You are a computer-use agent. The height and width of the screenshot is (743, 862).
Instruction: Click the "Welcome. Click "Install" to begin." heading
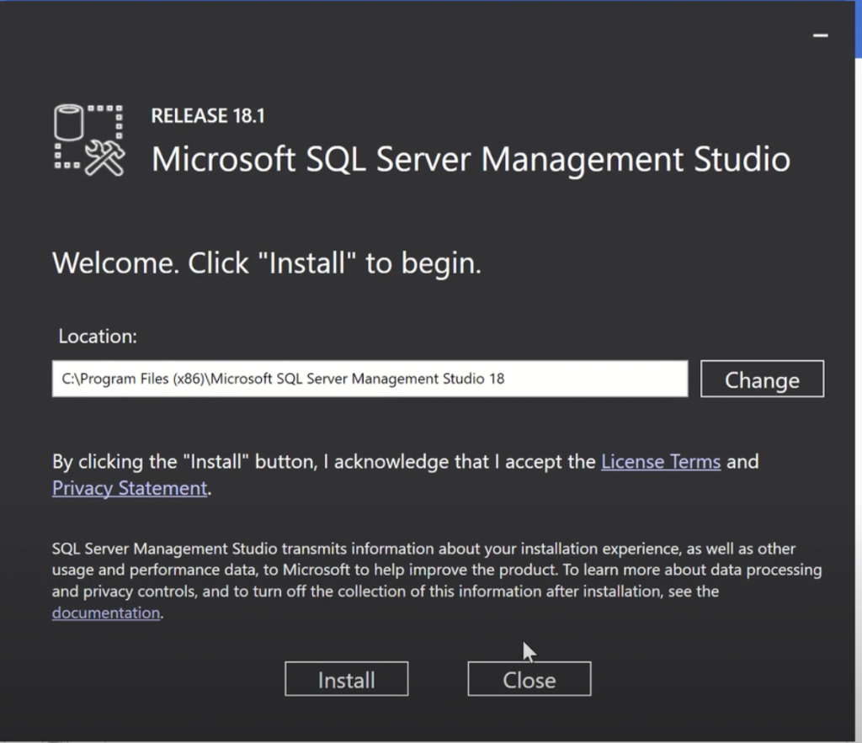pyautogui.click(x=267, y=263)
